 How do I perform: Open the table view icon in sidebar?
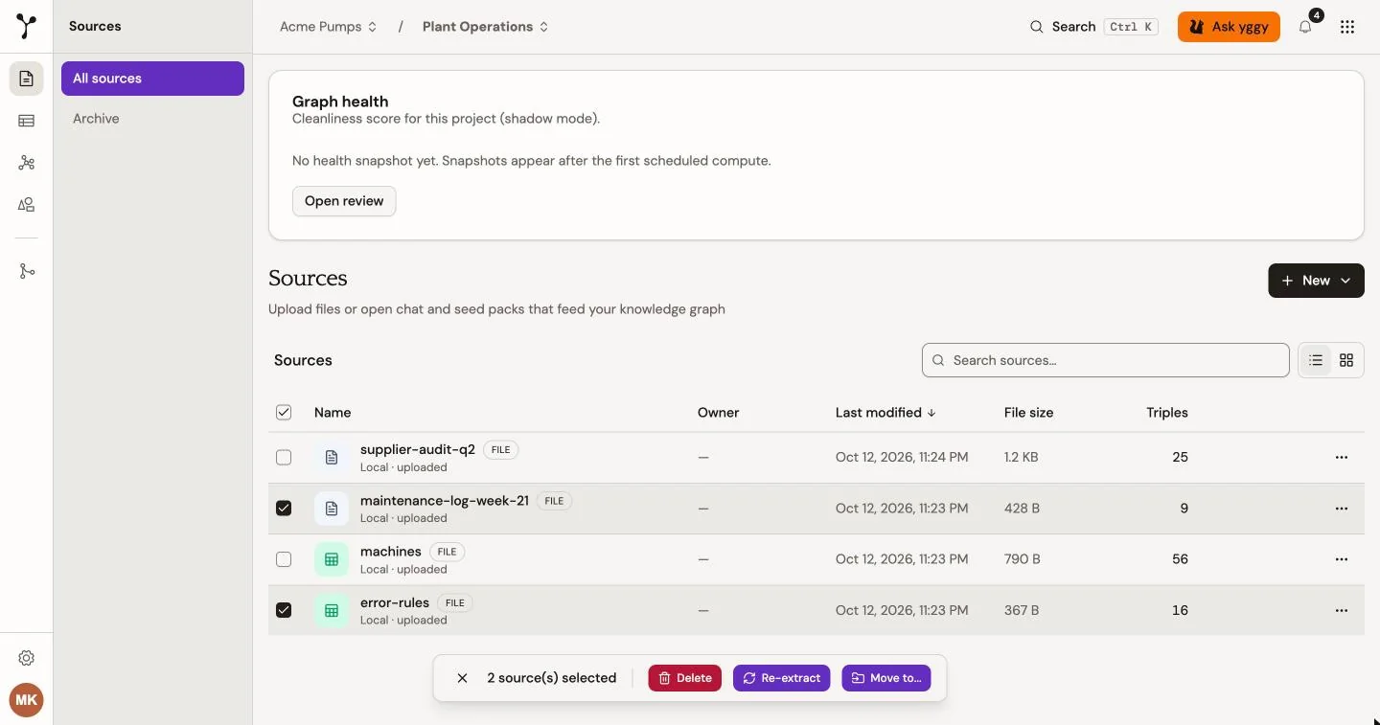click(x=27, y=121)
